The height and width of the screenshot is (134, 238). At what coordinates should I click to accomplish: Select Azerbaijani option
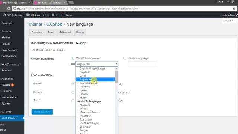click(95, 119)
